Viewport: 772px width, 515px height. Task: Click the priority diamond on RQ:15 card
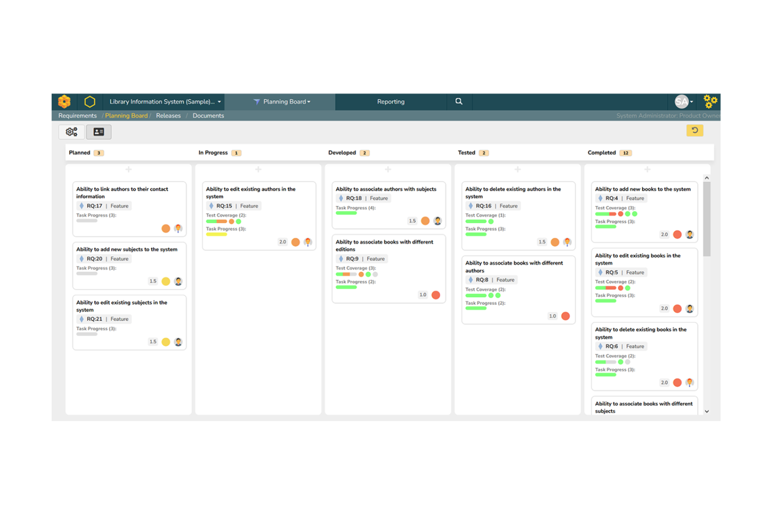point(210,206)
